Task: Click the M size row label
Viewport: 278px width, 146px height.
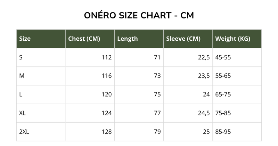Action: 22,76
